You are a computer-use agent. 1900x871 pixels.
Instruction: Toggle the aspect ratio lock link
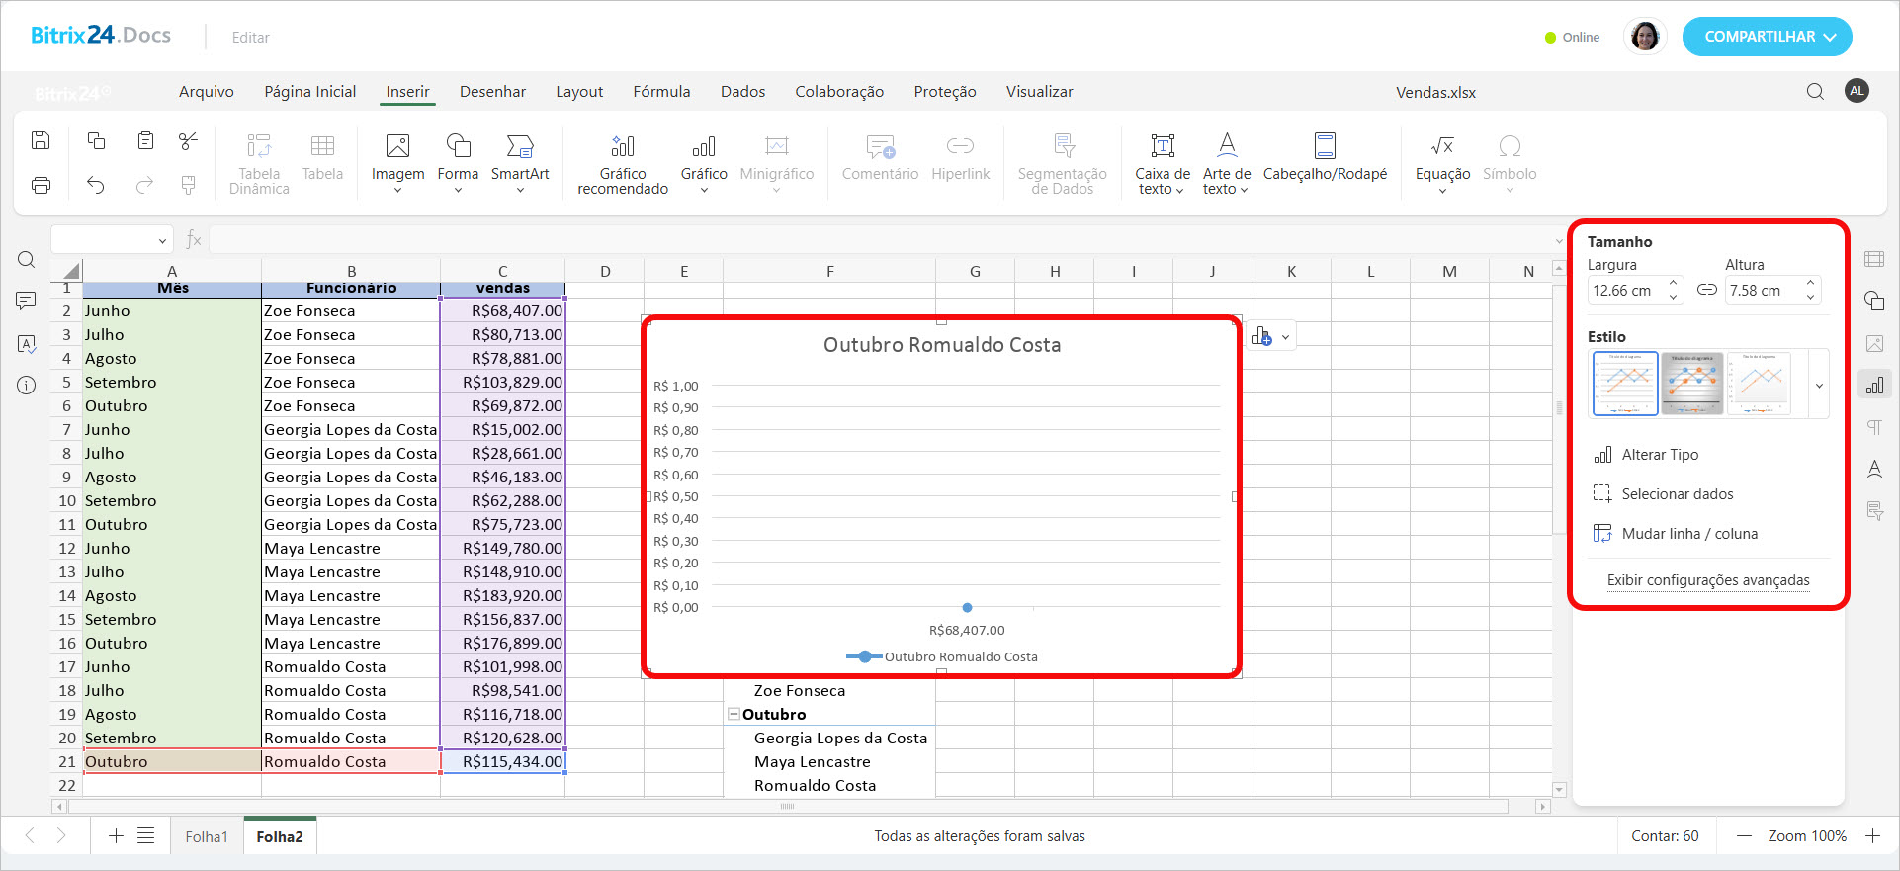1707,290
